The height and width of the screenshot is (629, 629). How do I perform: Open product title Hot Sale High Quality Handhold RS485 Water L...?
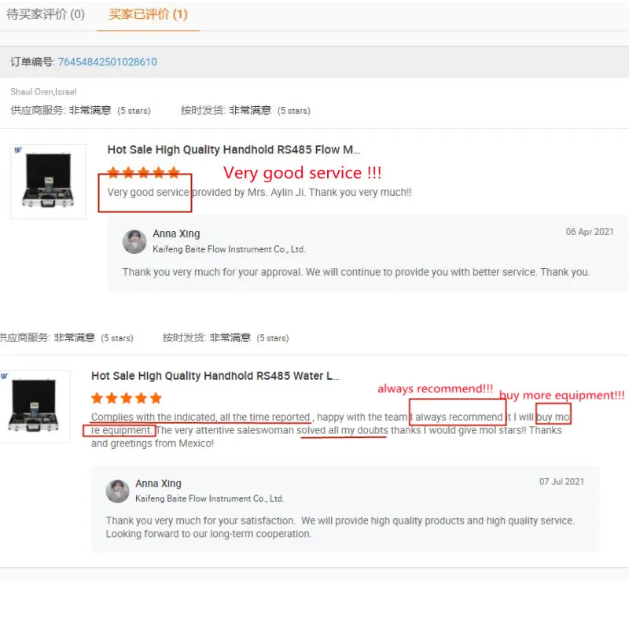(215, 376)
